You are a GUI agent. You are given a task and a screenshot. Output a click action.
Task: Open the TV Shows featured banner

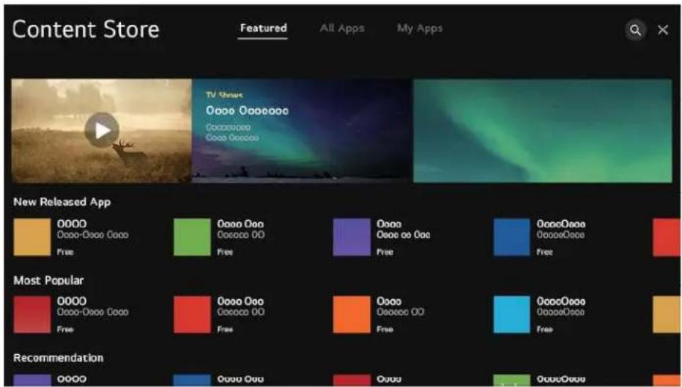(x=302, y=130)
